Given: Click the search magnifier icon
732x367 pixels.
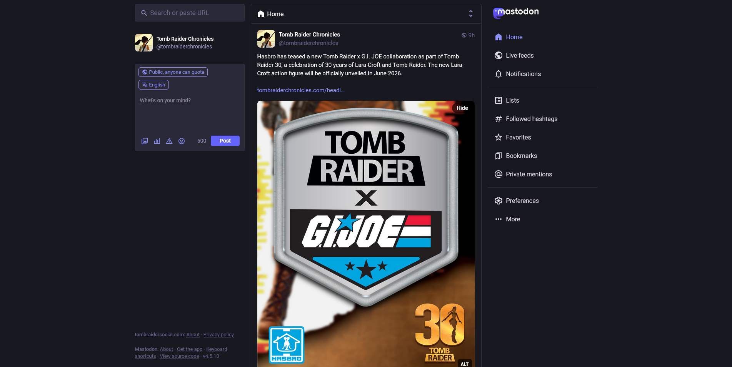Looking at the screenshot, I should [x=144, y=13].
